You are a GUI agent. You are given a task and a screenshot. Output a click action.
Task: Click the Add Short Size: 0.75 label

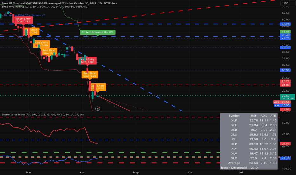click(x=98, y=87)
